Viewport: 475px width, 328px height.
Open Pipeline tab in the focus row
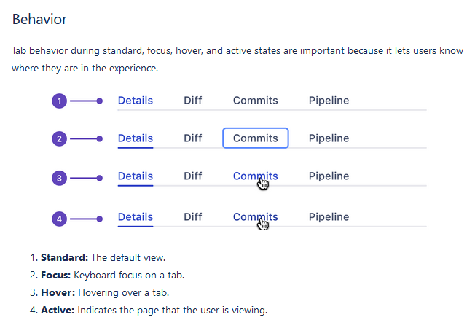tap(329, 138)
